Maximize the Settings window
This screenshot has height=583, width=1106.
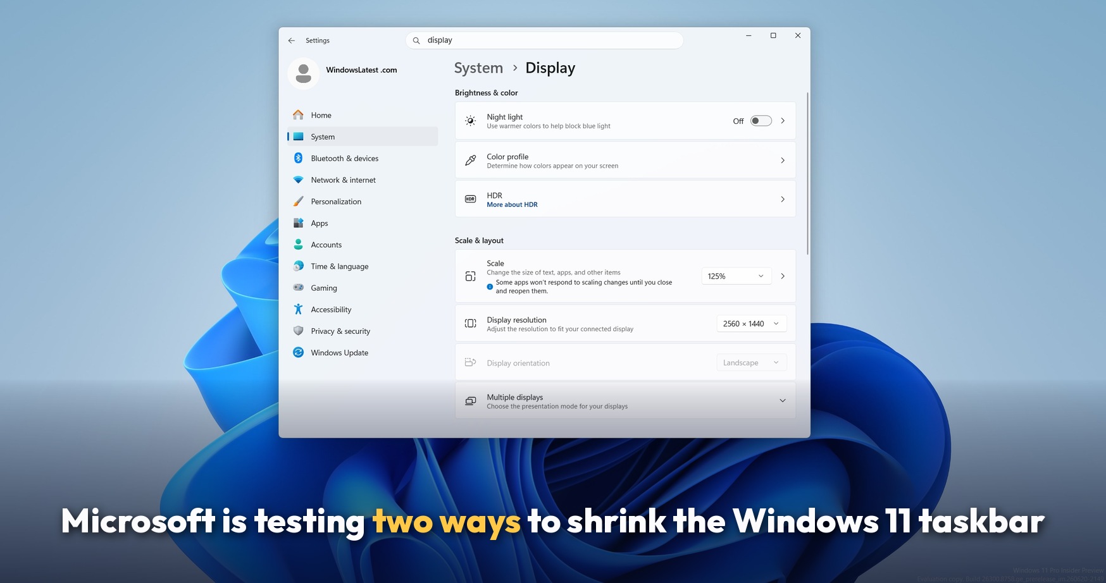tap(773, 35)
